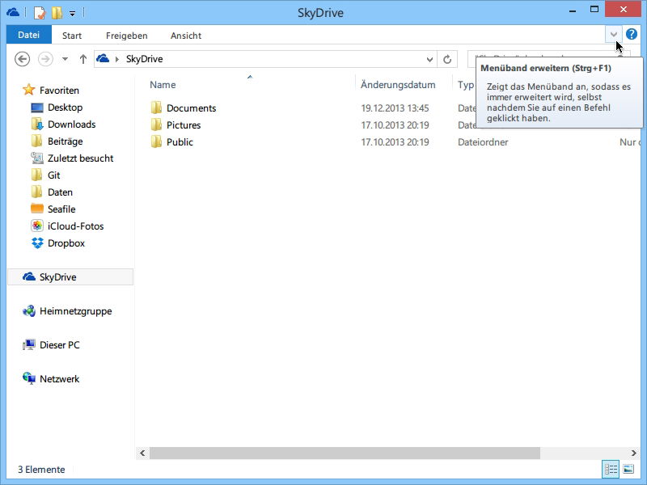This screenshot has height=485, width=647.
Task: Open Downloads in the navigation pane
Action: click(71, 124)
